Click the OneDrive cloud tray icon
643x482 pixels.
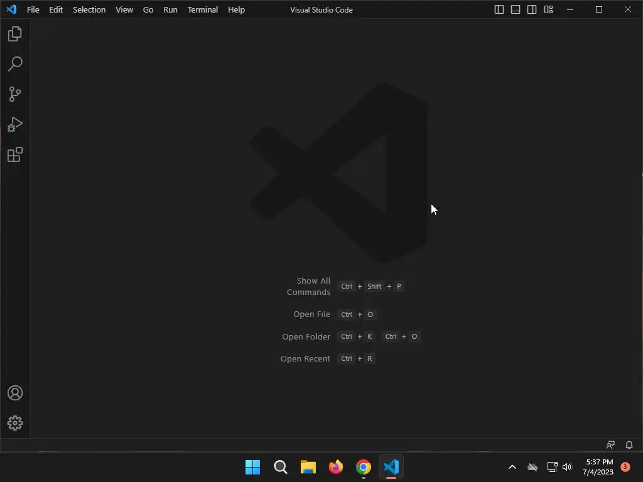point(532,467)
